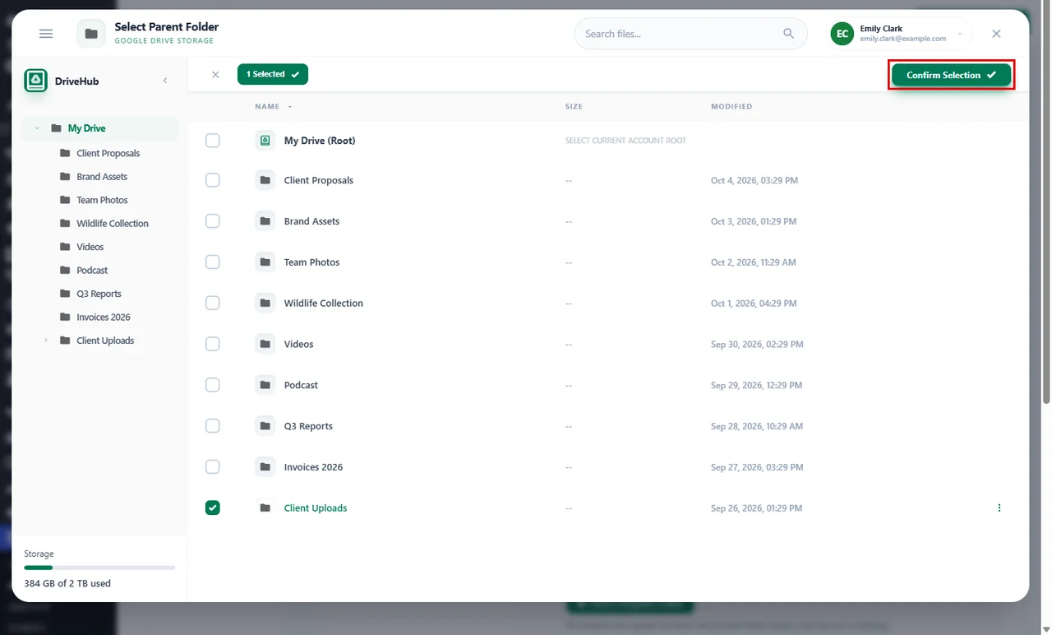
Task: Select Podcast in the sidebar tree
Action: [x=92, y=271]
